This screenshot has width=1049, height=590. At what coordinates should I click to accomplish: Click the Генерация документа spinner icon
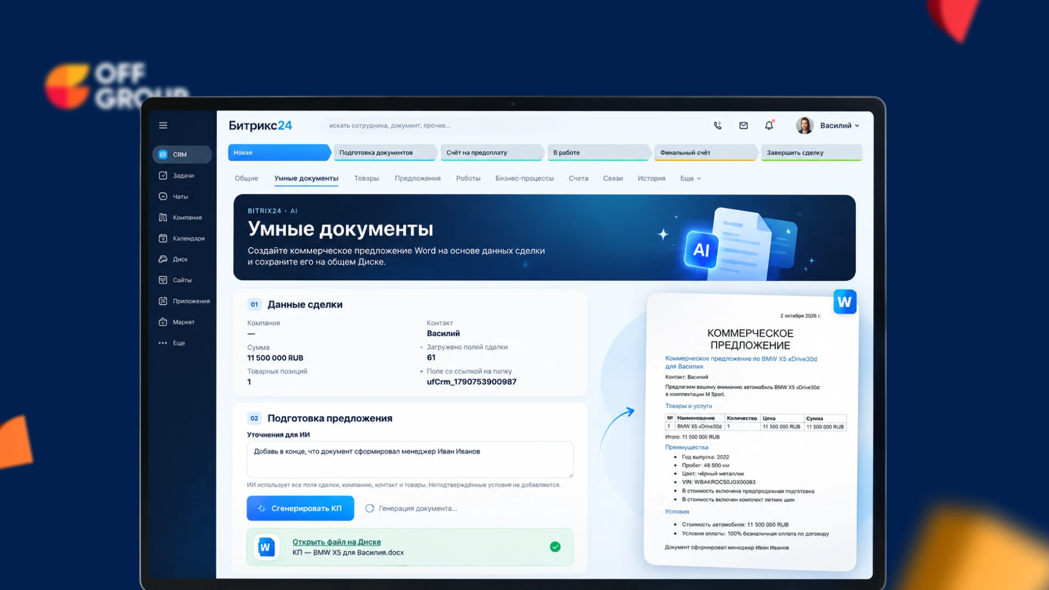[369, 509]
